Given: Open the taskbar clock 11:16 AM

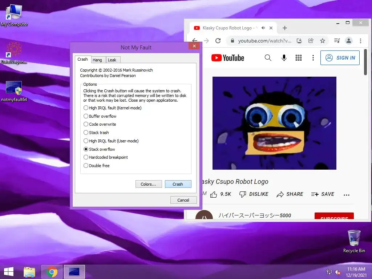Looking at the screenshot, I should (x=356, y=272).
